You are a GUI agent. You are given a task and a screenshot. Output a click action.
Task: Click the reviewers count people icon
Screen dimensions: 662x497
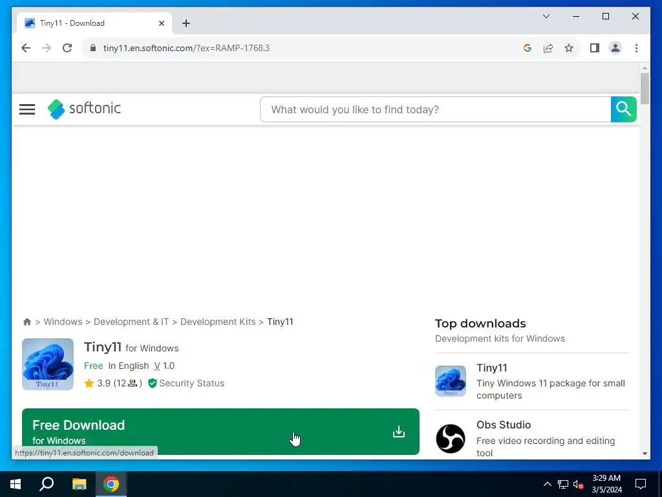pyautogui.click(x=133, y=383)
